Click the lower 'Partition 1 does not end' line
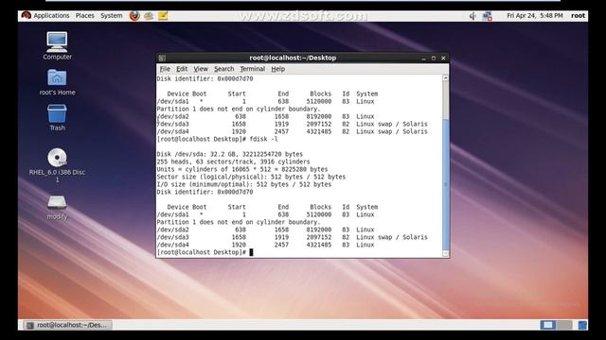This screenshot has width=606, height=340. click(x=239, y=222)
